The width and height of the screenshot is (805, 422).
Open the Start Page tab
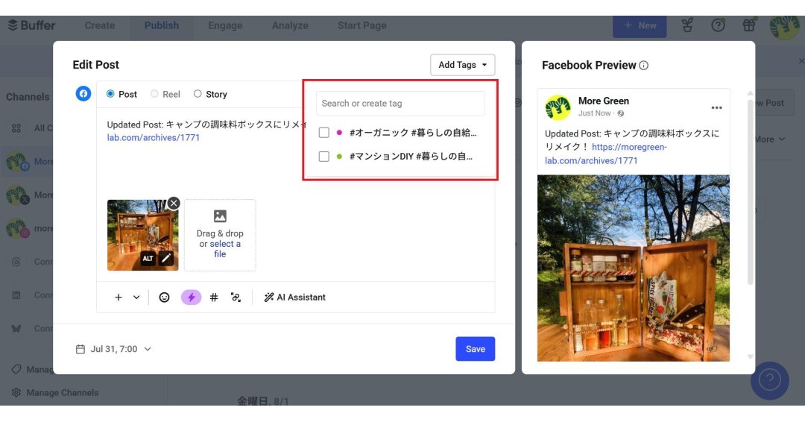[x=362, y=25]
